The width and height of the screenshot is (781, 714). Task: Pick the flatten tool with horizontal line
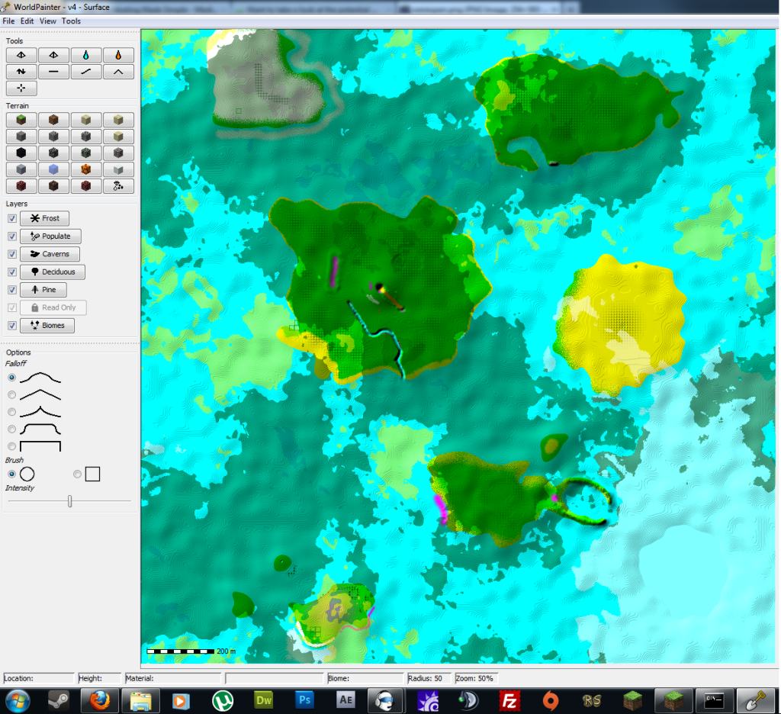click(x=53, y=72)
